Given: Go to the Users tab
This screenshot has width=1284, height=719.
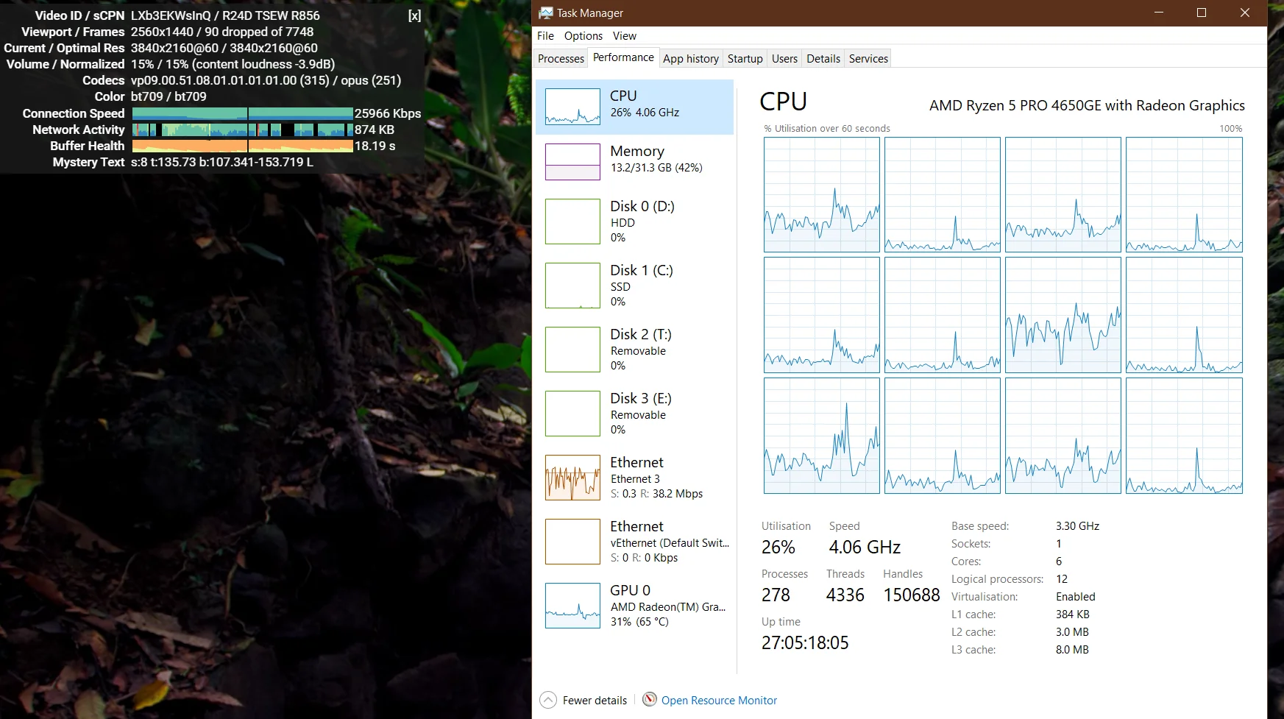Looking at the screenshot, I should coord(784,59).
